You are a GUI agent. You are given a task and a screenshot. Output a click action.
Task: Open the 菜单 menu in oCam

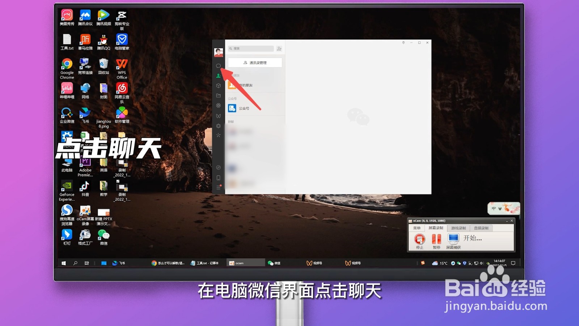[418, 227]
